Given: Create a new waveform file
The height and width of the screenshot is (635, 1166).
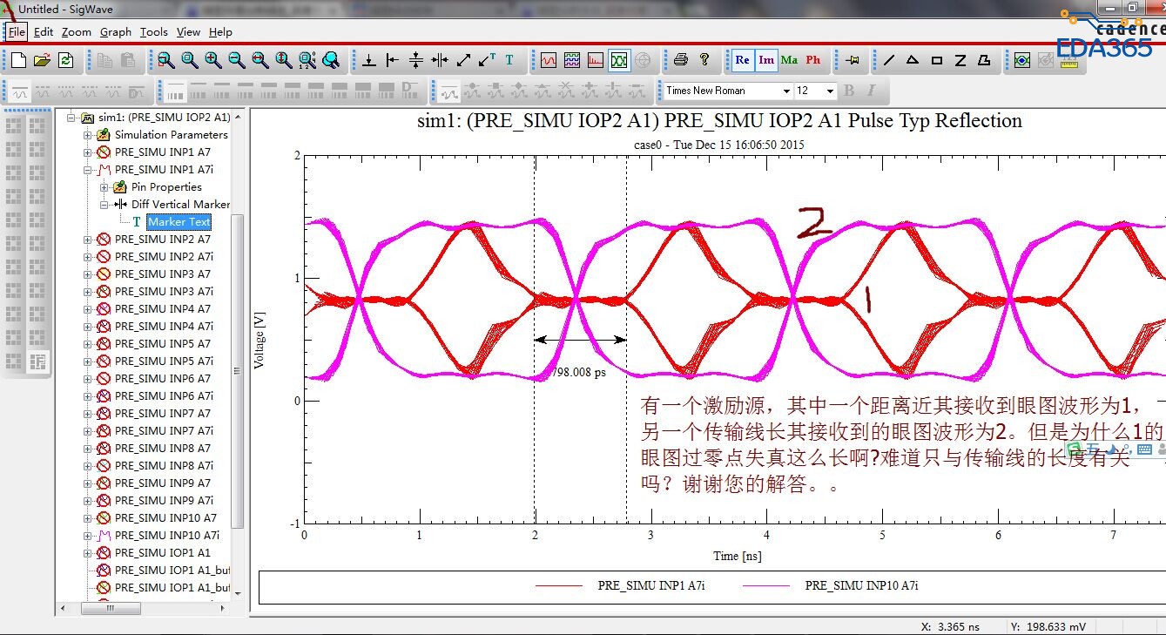Looking at the screenshot, I should [x=18, y=60].
